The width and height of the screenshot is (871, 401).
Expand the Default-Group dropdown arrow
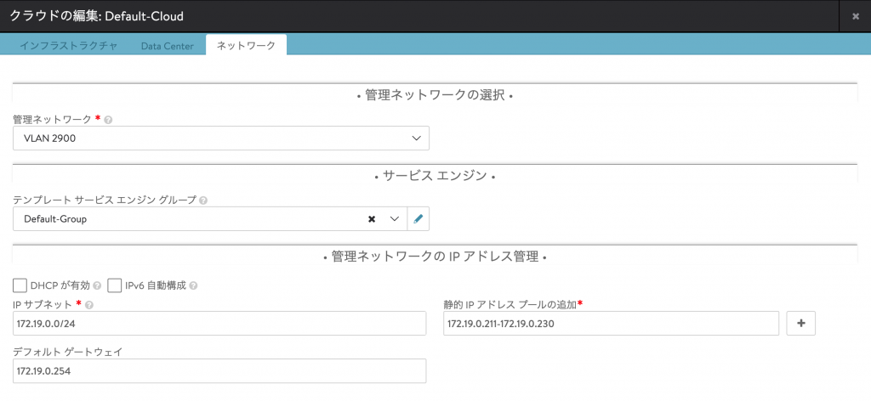point(395,219)
